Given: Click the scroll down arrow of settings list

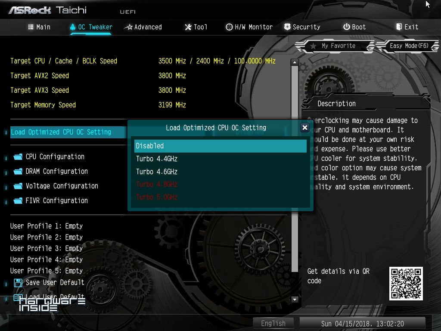Looking at the screenshot, I should (295, 300).
